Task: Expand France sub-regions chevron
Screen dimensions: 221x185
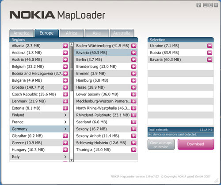Action: tap(65, 122)
